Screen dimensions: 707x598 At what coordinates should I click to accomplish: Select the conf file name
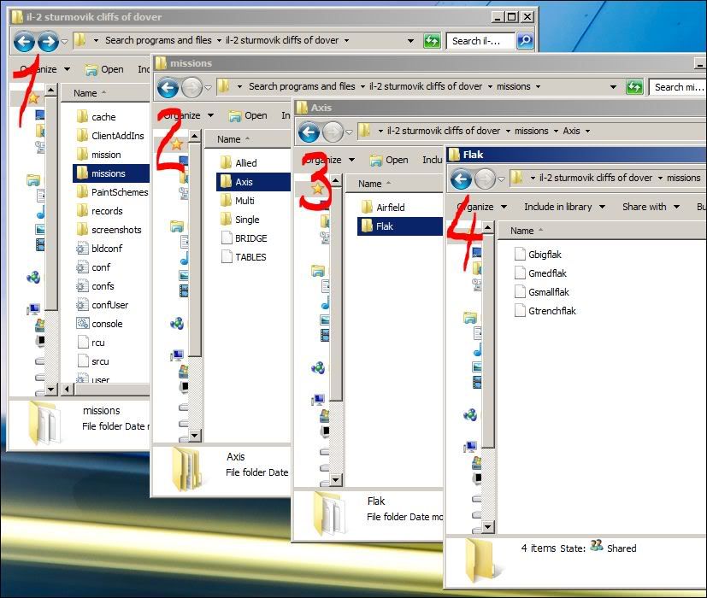101,267
